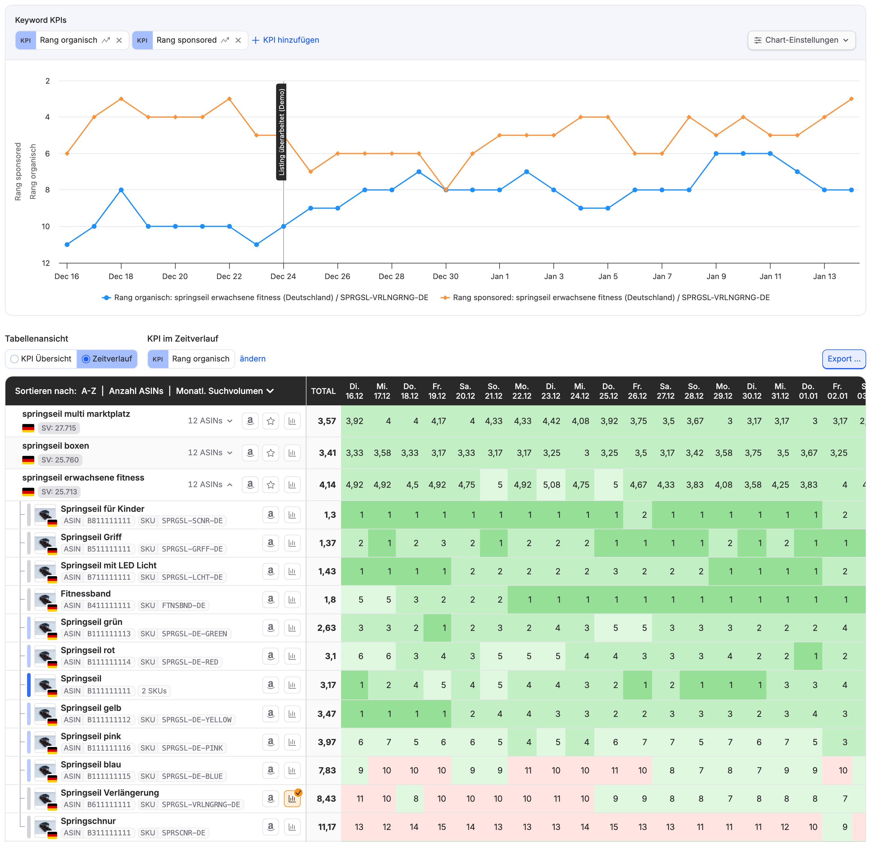Screen dimensions: 871x842
Task: Click Listing überarbeitet (Demo) chart marker
Action: tap(281, 132)
